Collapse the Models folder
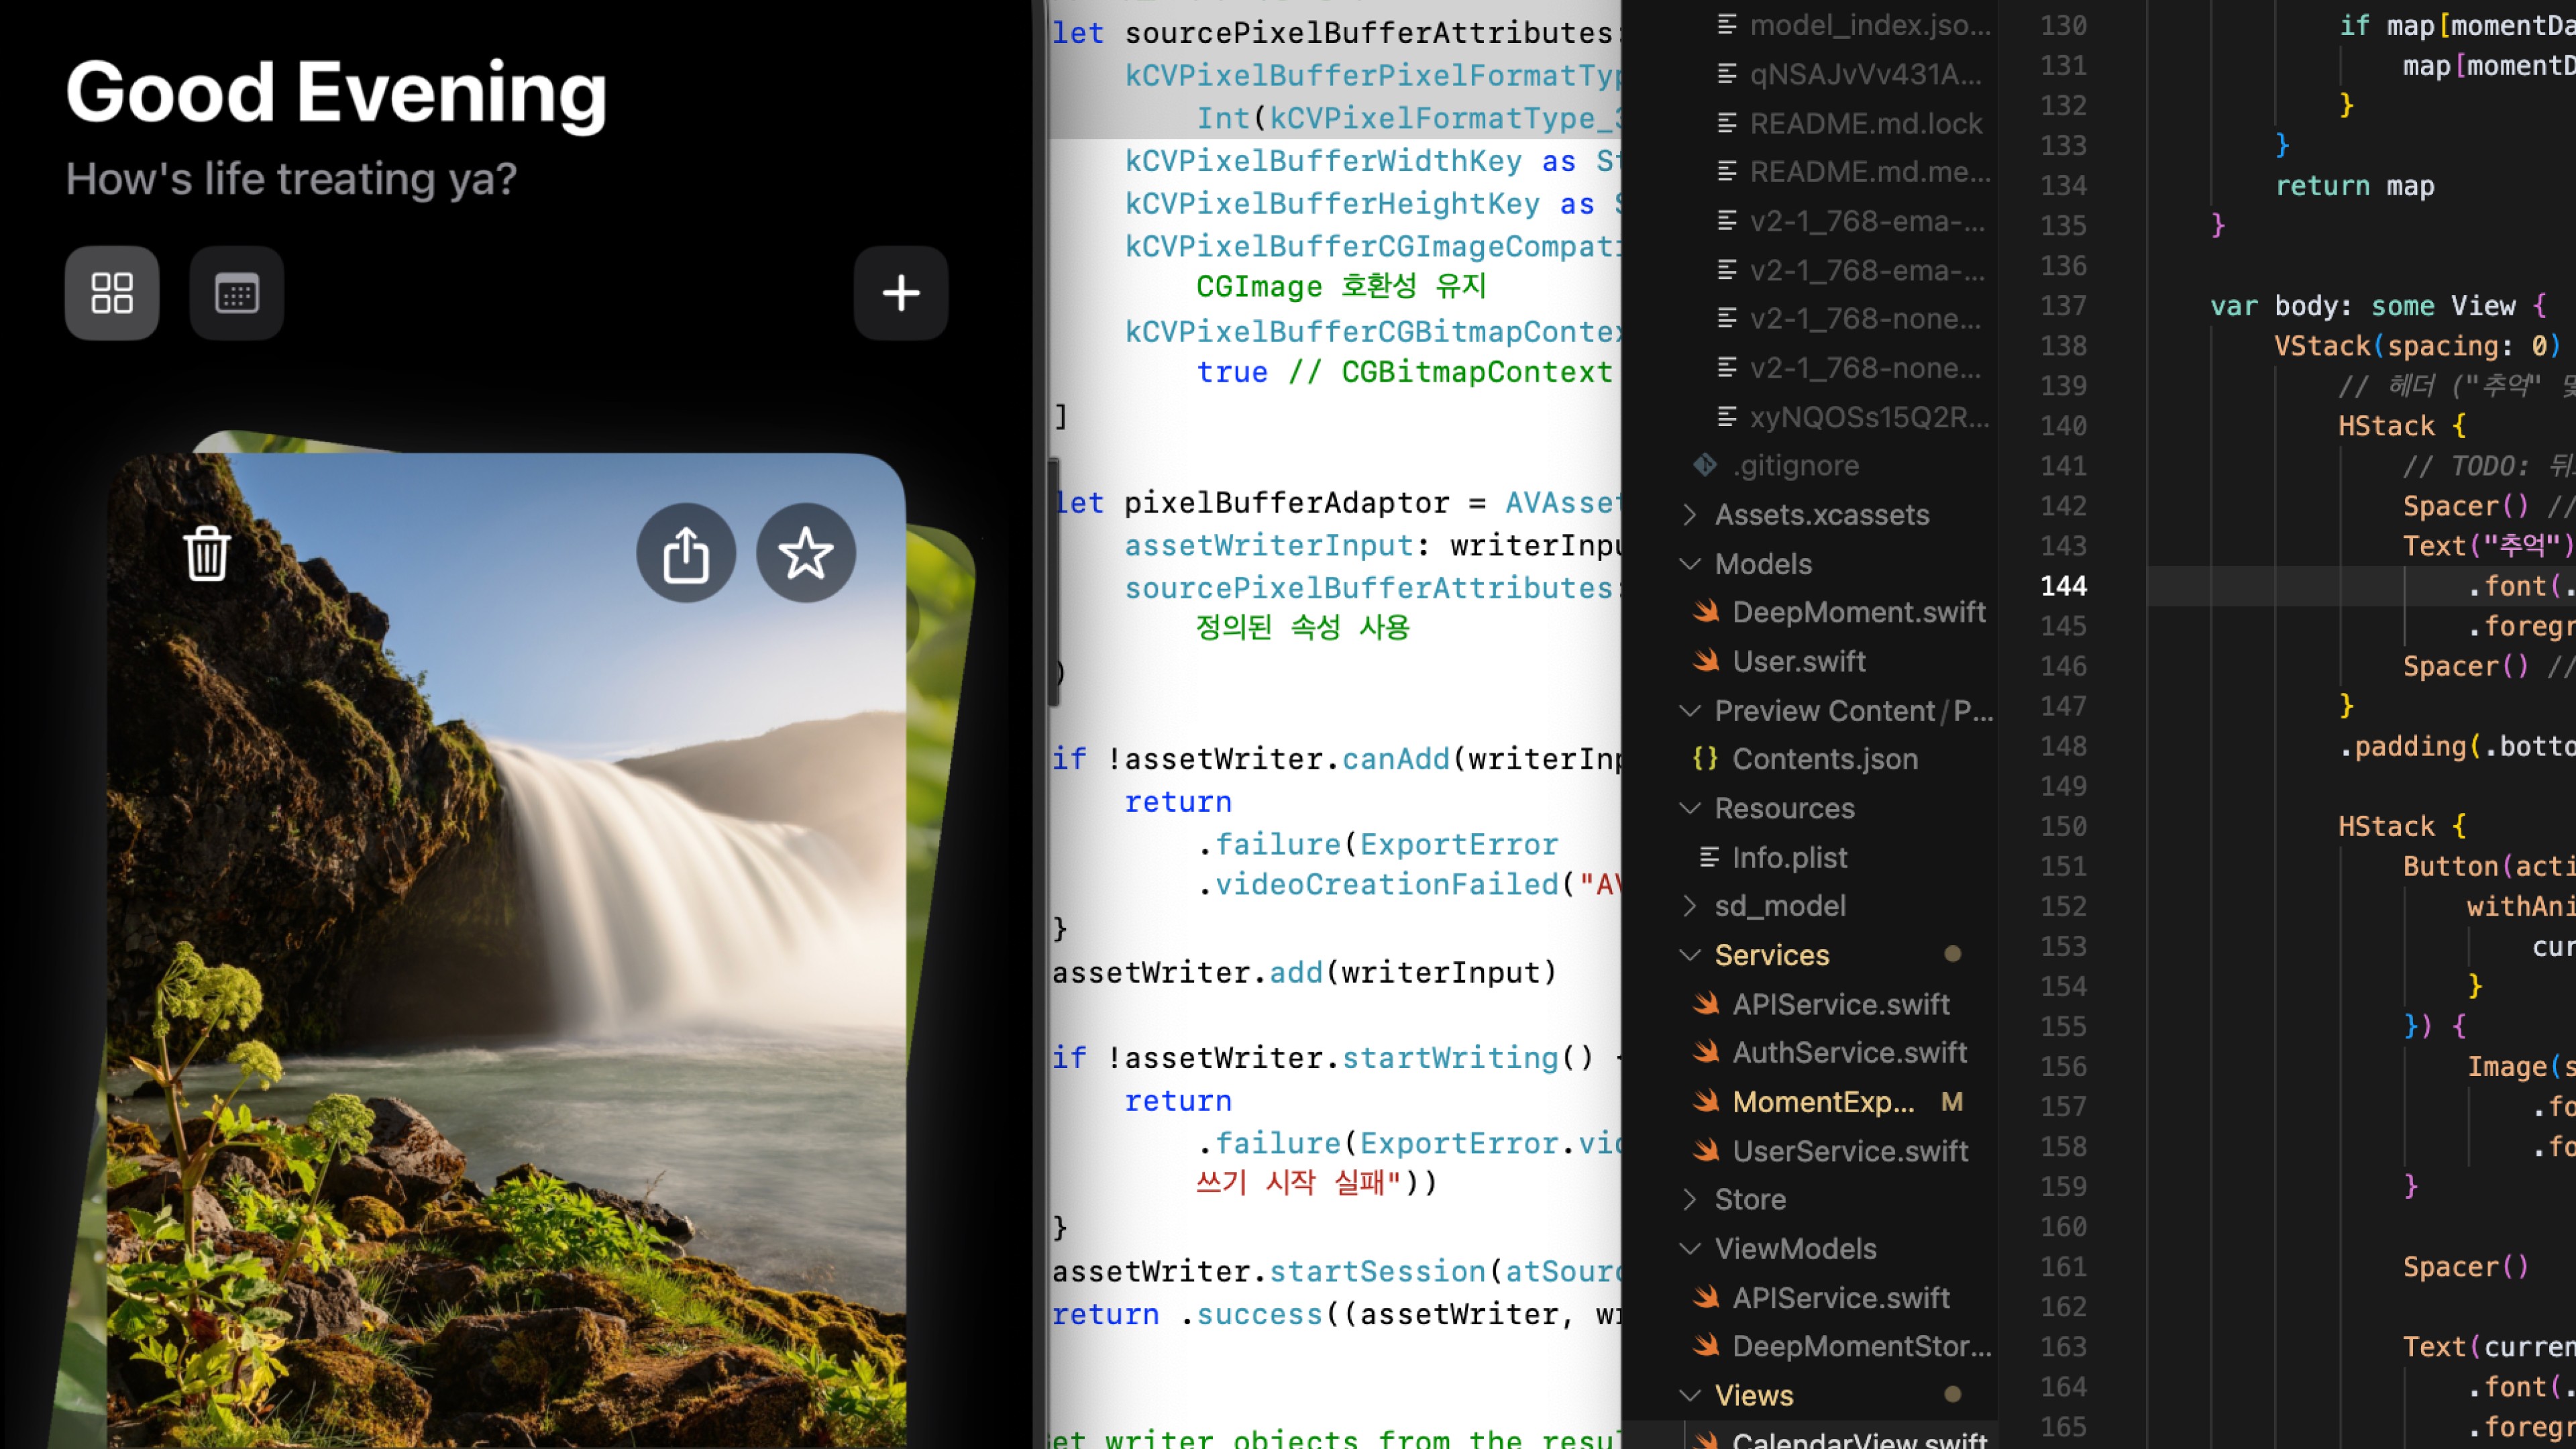2576x1449 pixels. coord(1690,564)
